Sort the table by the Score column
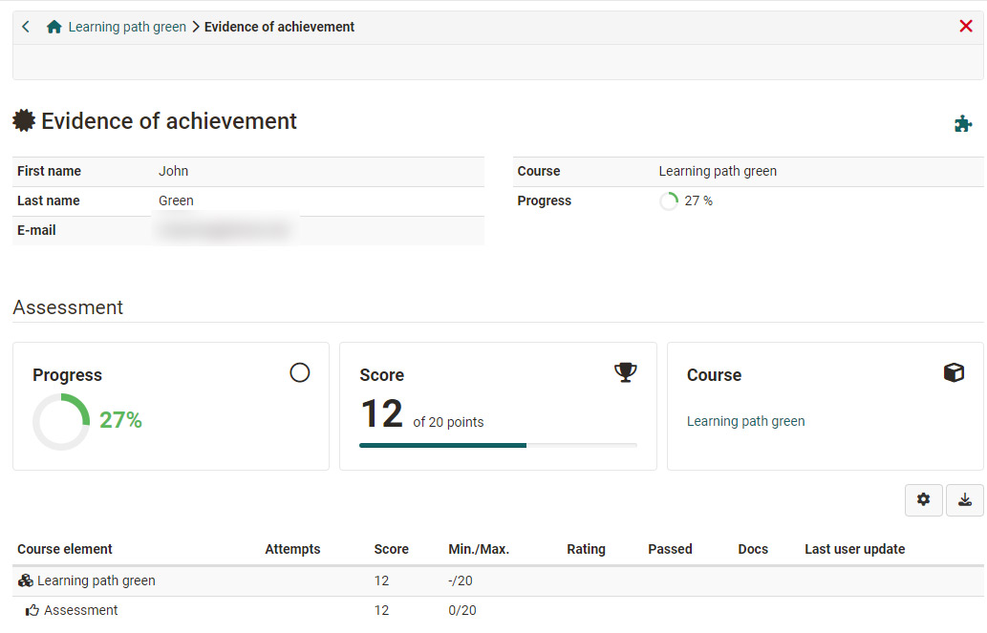This screenshot has width=987, height=633. pyautogui.click(x=391, y=549)
